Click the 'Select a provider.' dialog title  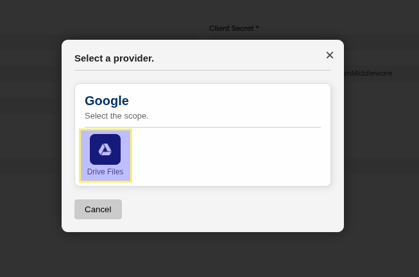click(114, 58)
